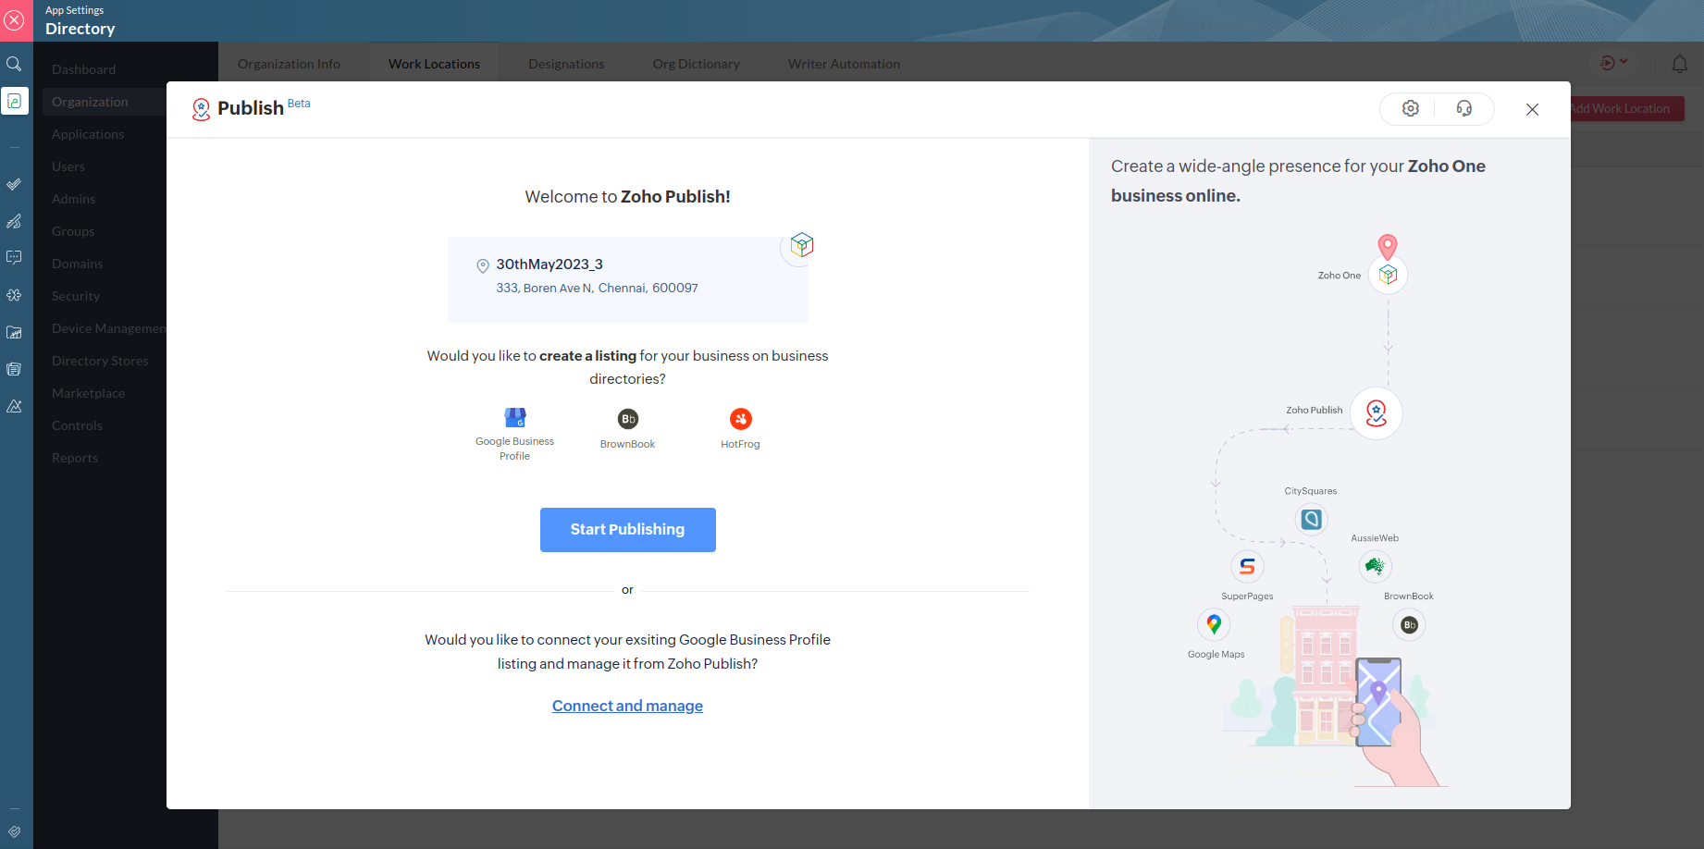Open the headset support icon
This screenshot has height=849, width=1704.
click(x=1463, y=108)
